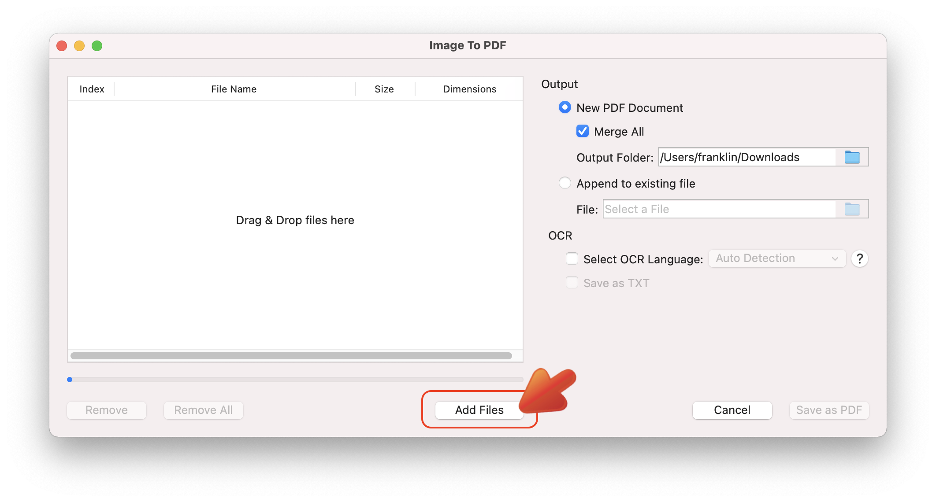Sort by File Name column header

pos(234,89)
